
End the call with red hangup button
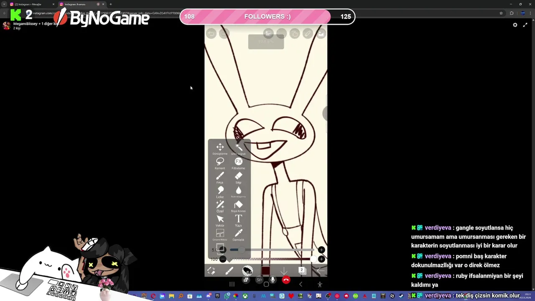coord(286,280)
